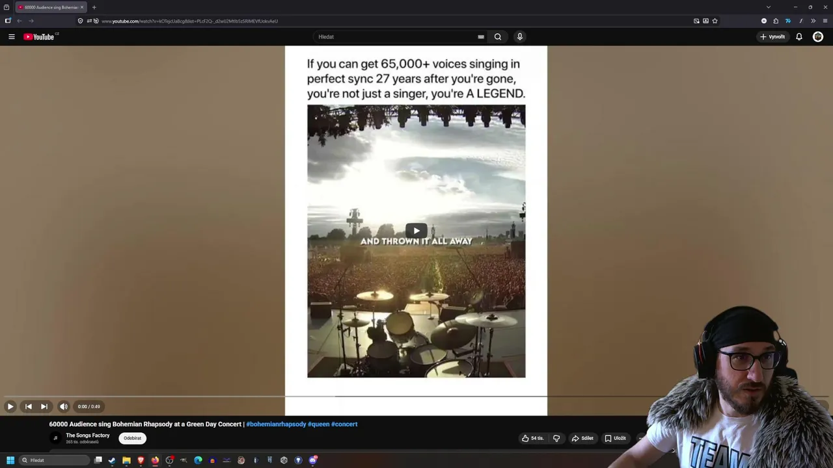Open Task View on the taskbar
This screenshot has width=833, height=468.
pos(98,460)
